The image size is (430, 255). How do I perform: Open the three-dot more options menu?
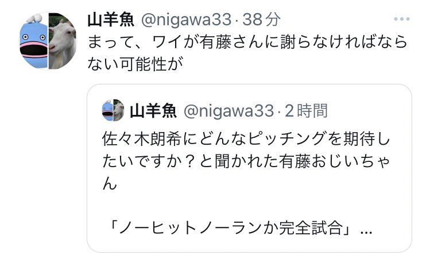(402, 19)
